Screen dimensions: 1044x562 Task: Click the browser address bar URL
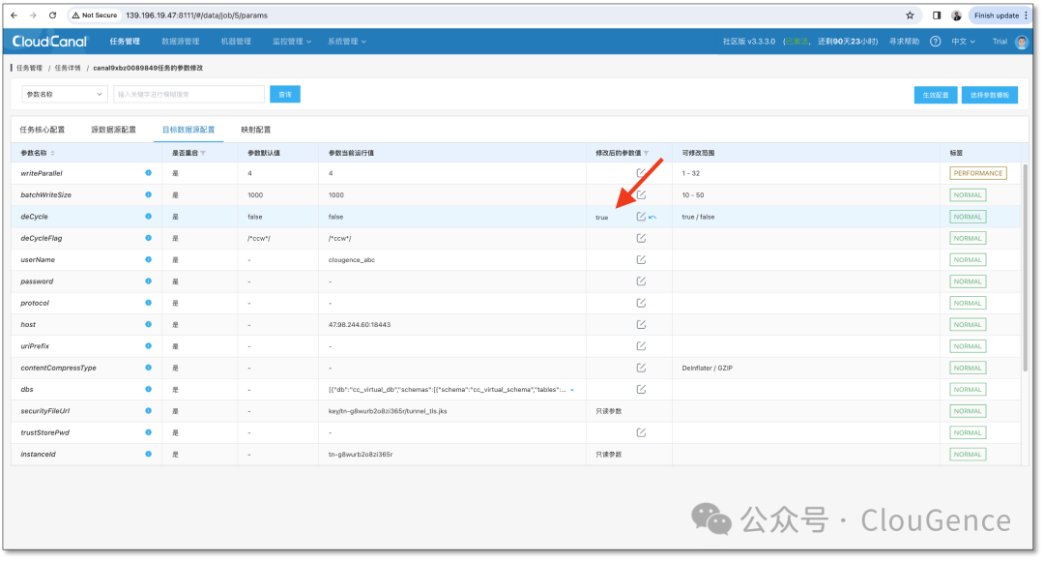pos(196,15)
